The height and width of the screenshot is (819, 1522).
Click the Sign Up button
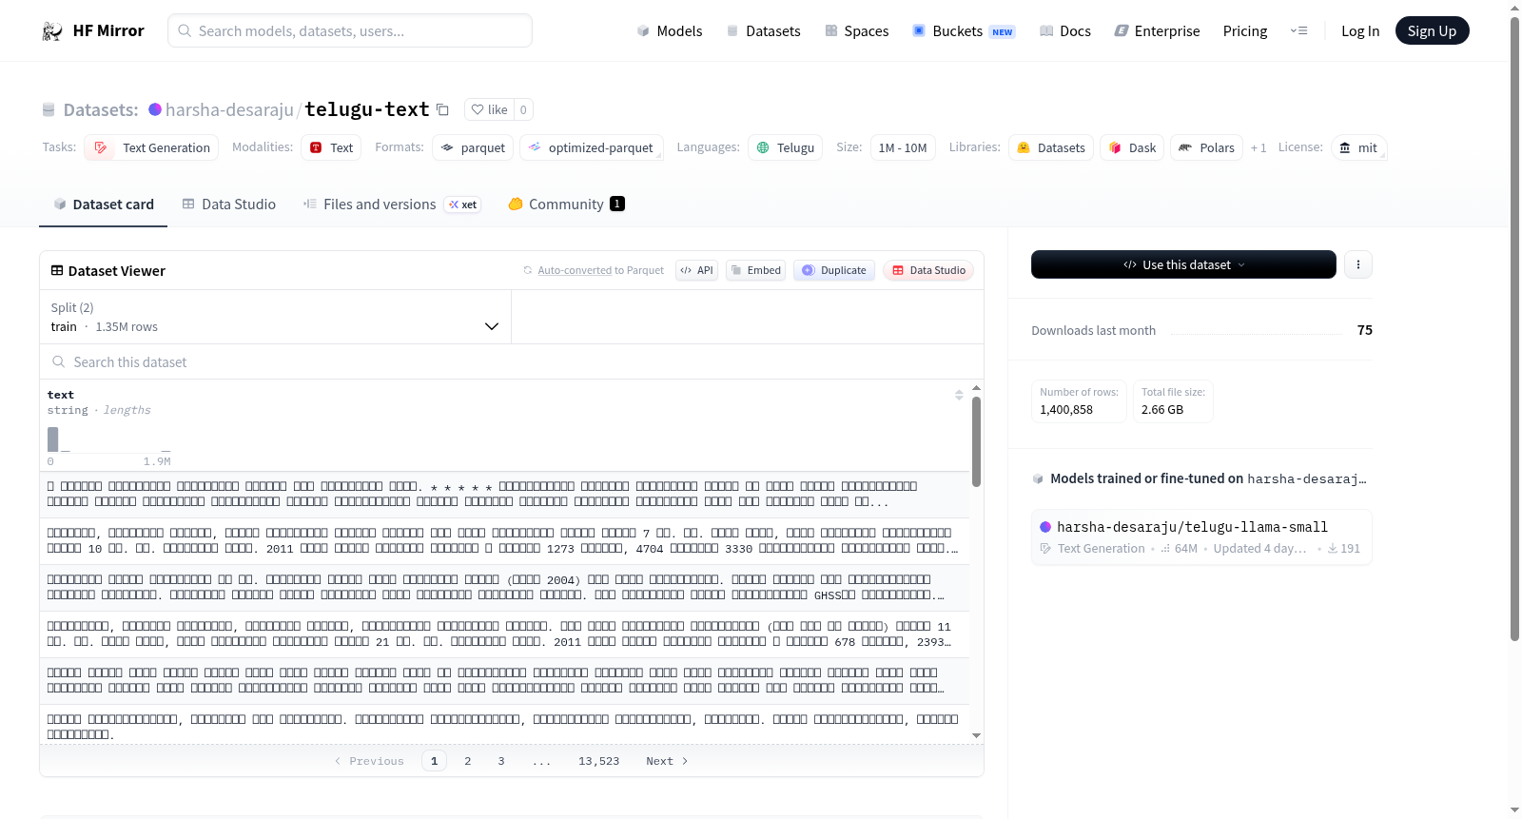1432,30
